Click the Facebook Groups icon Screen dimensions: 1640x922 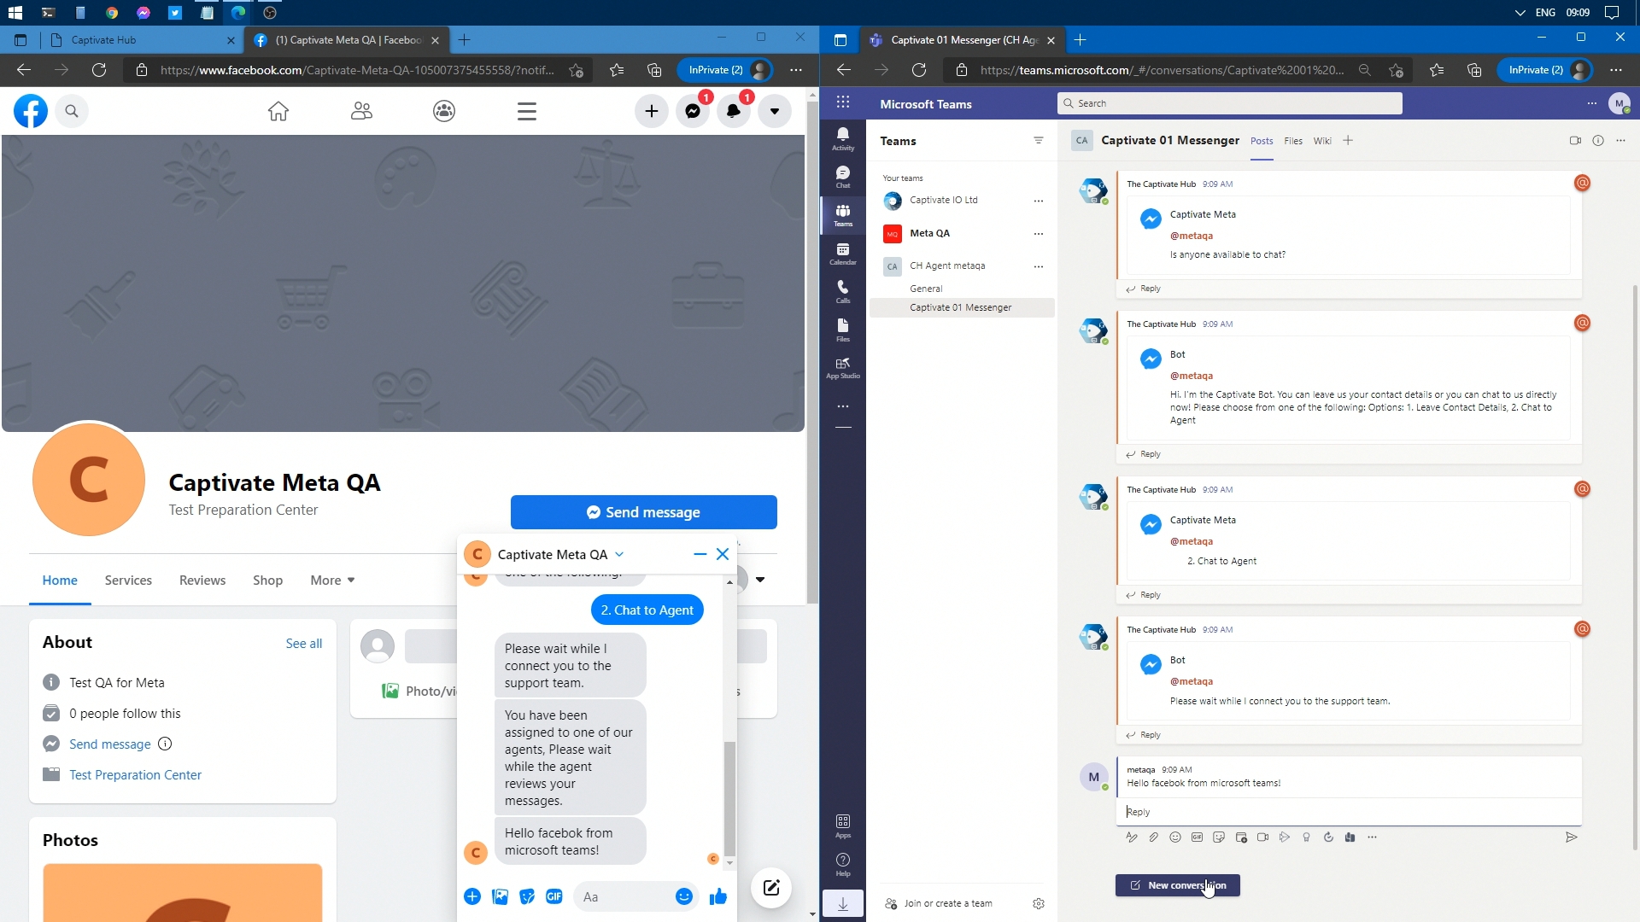point(444,111)
